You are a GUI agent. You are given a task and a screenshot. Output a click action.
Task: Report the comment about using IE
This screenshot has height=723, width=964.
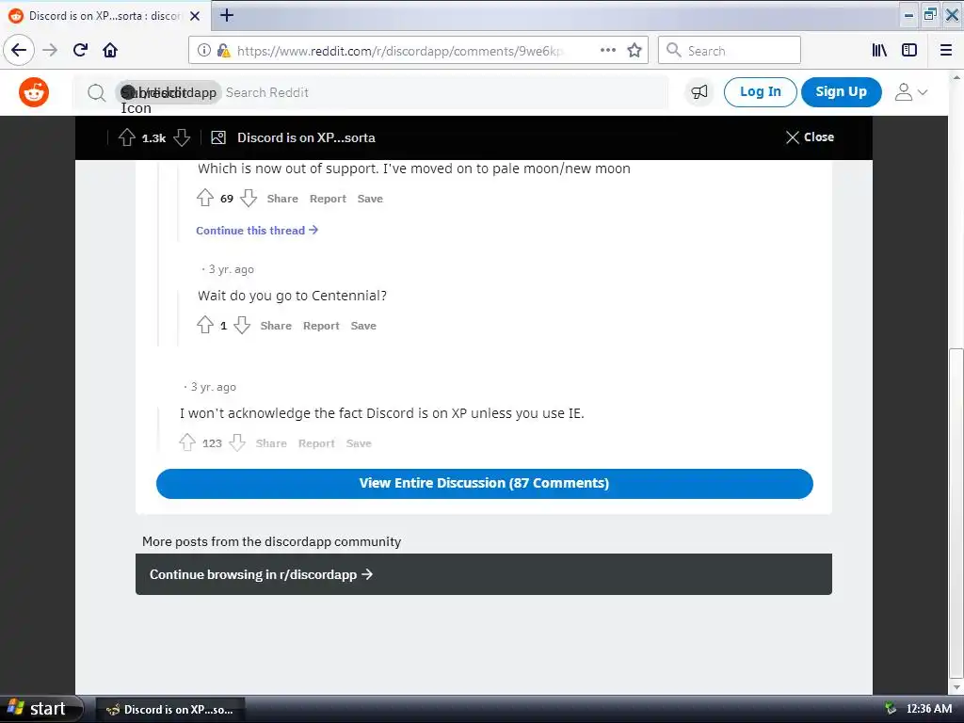coord(316,443)
